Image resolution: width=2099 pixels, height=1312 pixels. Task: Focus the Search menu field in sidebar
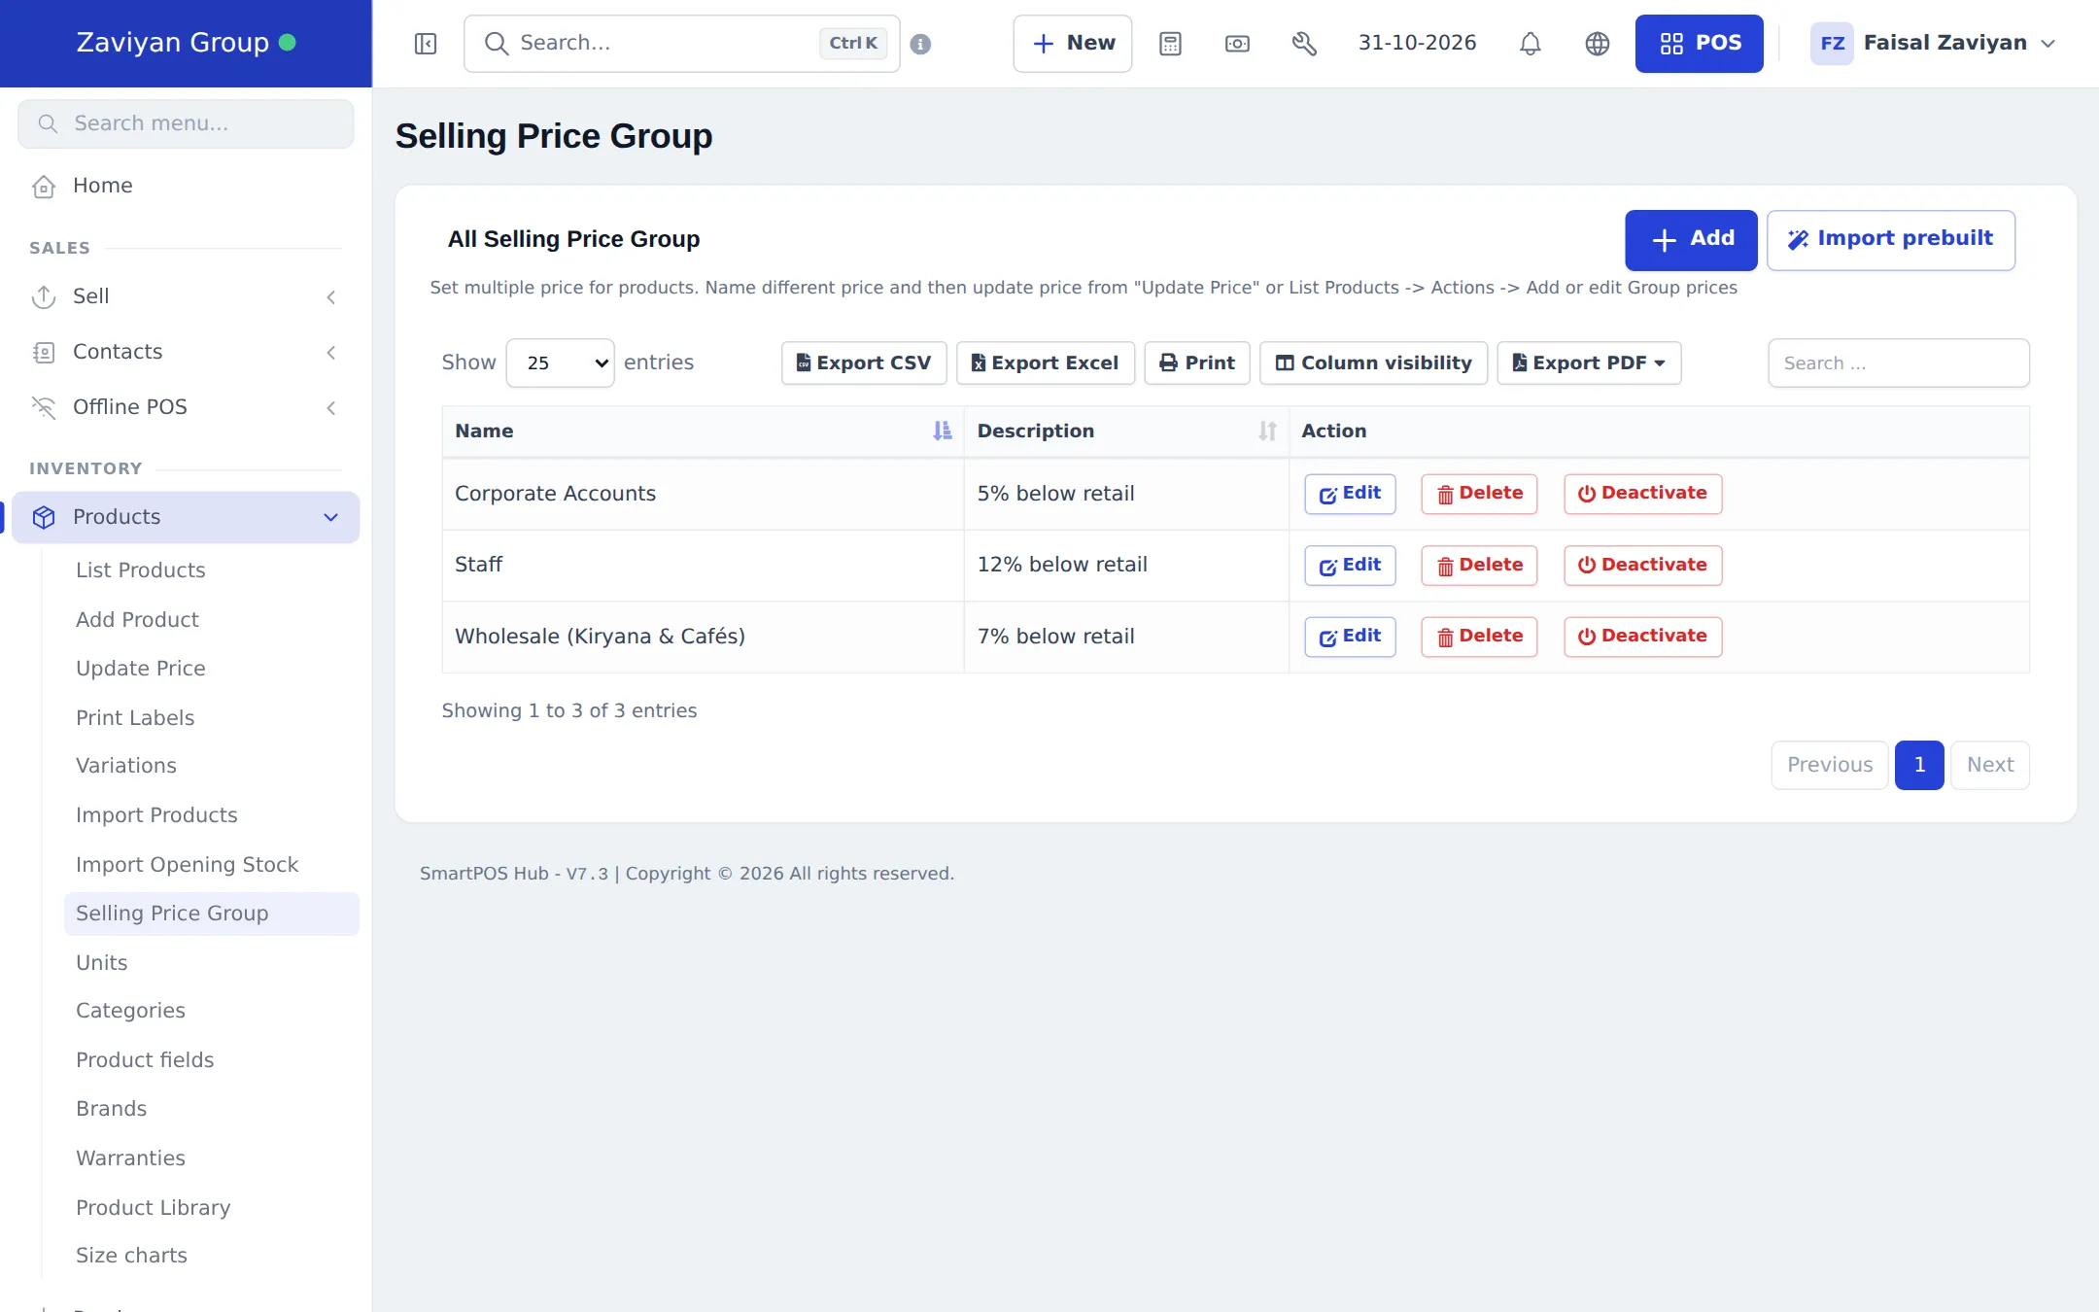pyautogui.click(x=186, y=124)
